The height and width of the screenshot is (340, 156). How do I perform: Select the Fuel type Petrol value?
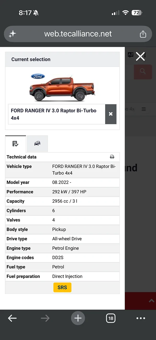[58, 267]
